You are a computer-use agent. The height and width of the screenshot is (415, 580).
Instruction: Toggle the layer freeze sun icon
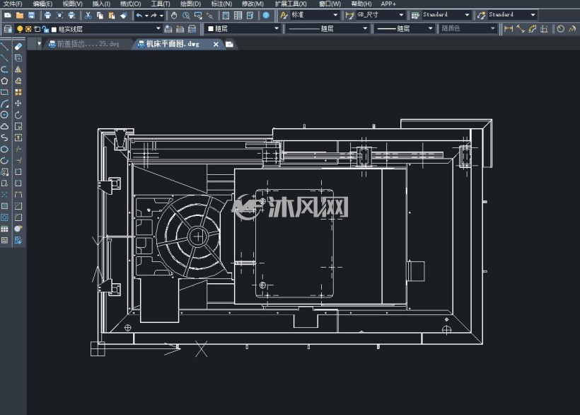(x=28, y=29)
